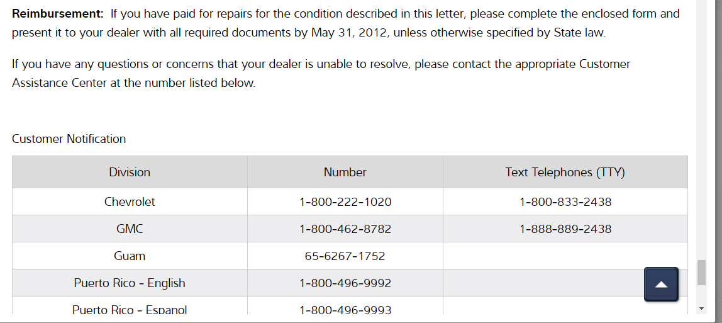This screenshot has width=722, height=323.
Task: Click the scrollbar down arrow
Action: pos(701,308)
